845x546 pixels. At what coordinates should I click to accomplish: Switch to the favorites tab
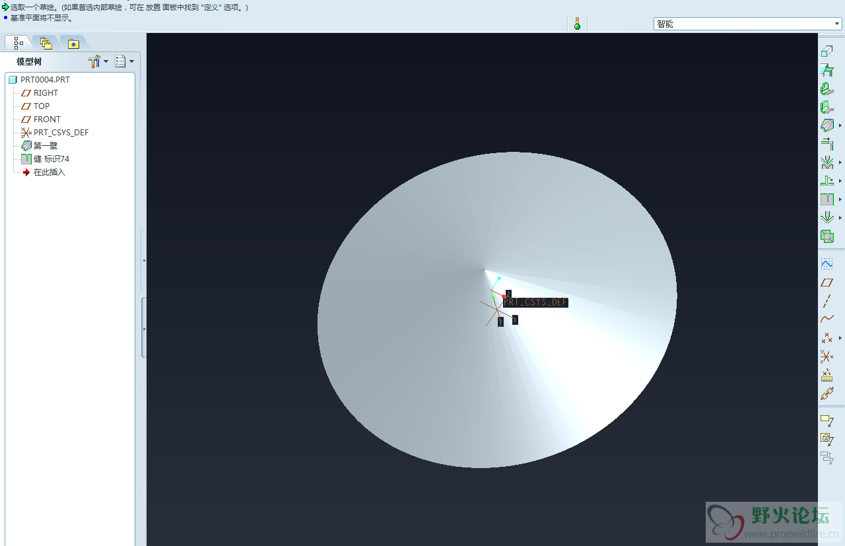[73, 44]
